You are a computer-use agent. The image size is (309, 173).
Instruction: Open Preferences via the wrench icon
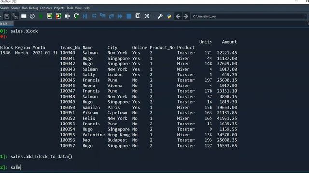160,16
